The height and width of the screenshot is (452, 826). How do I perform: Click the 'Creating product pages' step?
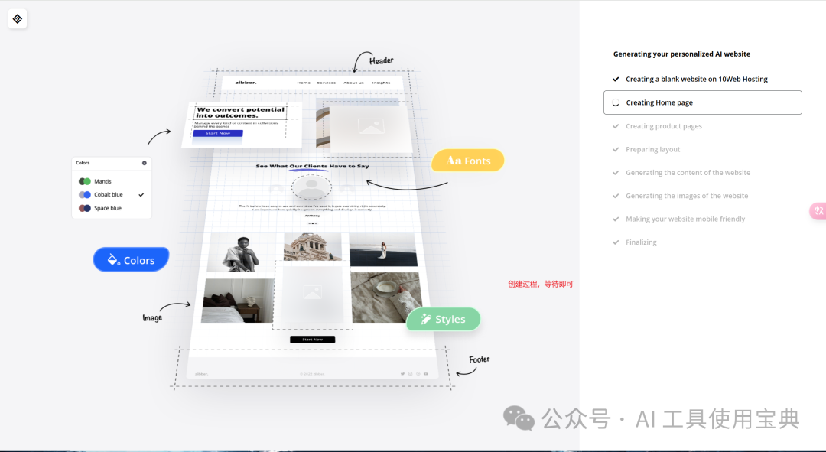pyautogui.click(x=664, y=126)
